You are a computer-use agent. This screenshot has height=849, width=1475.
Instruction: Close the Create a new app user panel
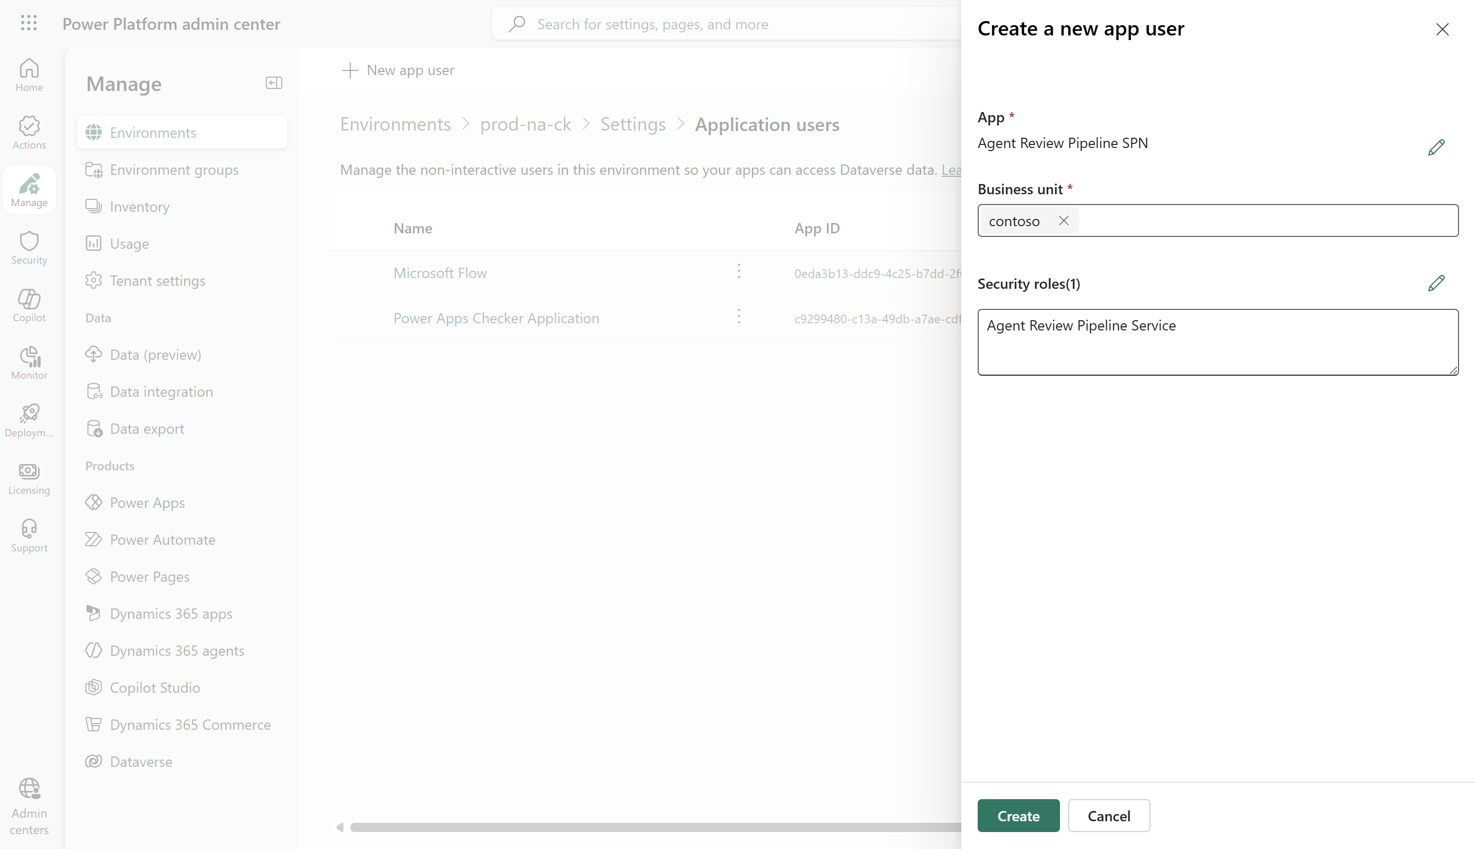[1442, 29]
